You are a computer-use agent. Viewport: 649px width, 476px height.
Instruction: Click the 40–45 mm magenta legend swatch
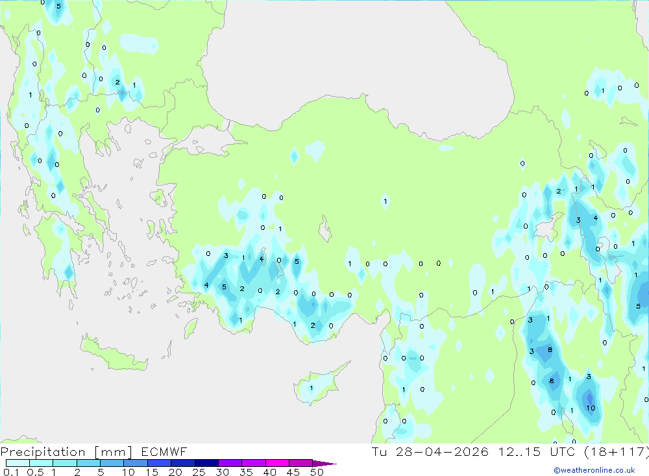point(277,463)
